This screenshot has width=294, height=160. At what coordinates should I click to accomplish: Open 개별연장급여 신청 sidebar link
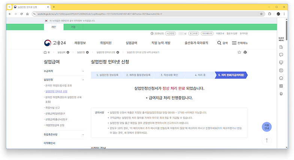(x=55, y=125)
